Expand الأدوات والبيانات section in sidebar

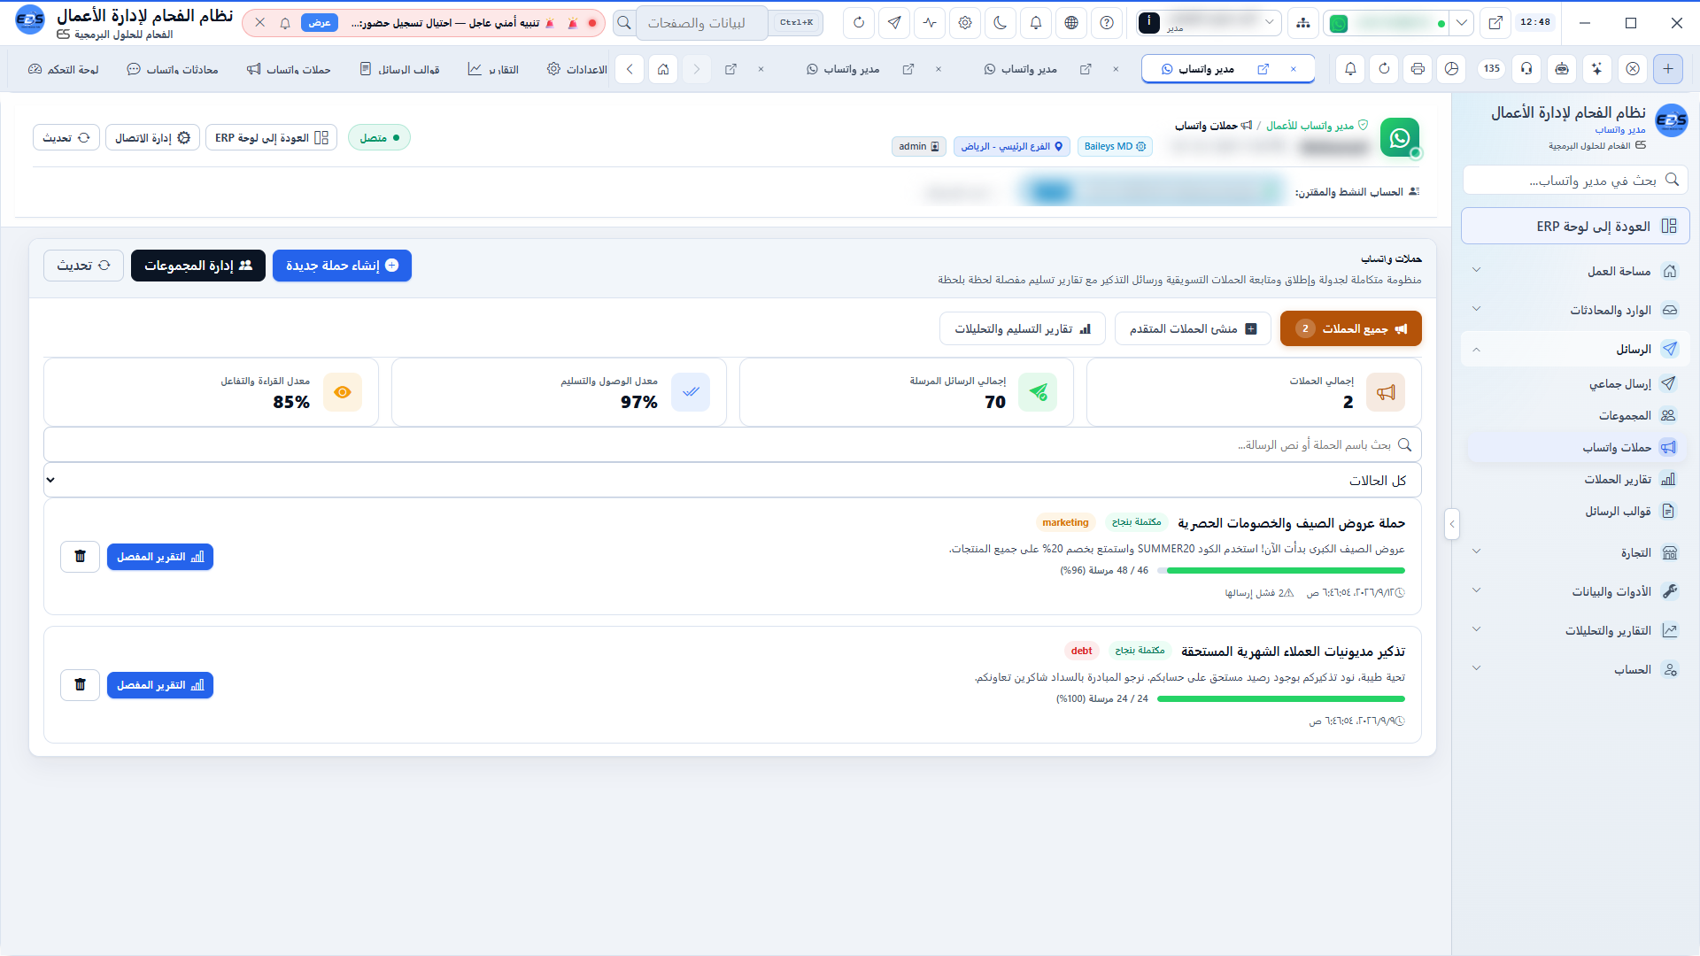click(x=1575, y=591)
